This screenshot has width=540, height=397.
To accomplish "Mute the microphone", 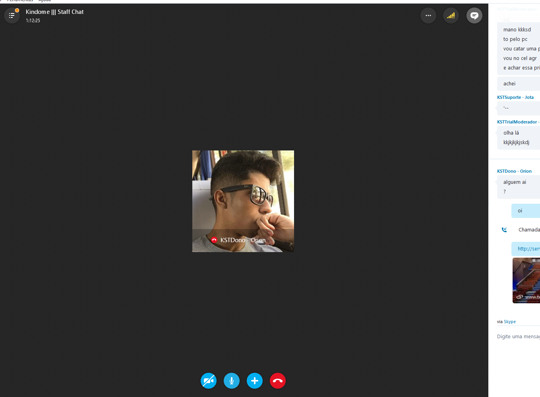I will [232, 381].
